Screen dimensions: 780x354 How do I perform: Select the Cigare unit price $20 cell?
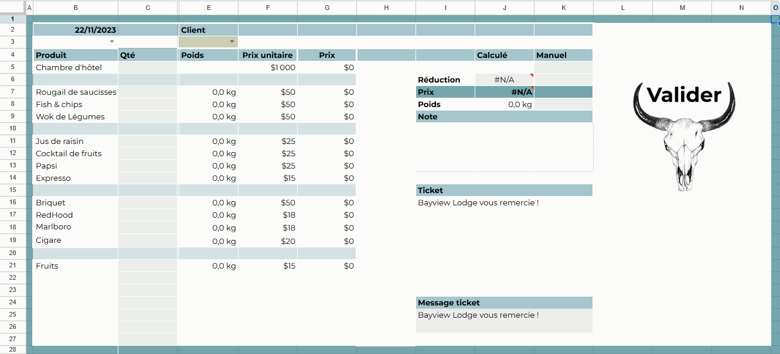(x=268, y=240)
